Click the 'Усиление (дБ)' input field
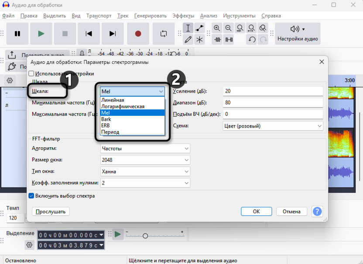The image size is (363, 264). pos(273,91)
